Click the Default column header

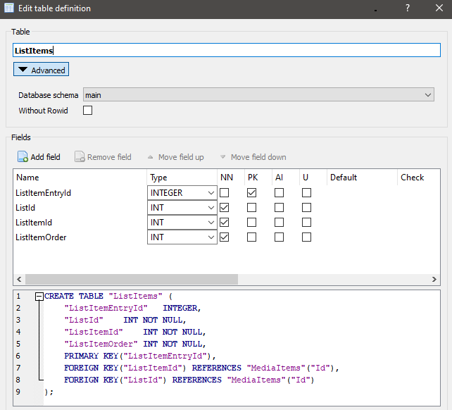344,178
